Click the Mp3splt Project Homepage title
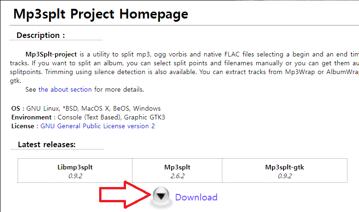Viewport: 359px width, 212px height. [x=101, y=14]
